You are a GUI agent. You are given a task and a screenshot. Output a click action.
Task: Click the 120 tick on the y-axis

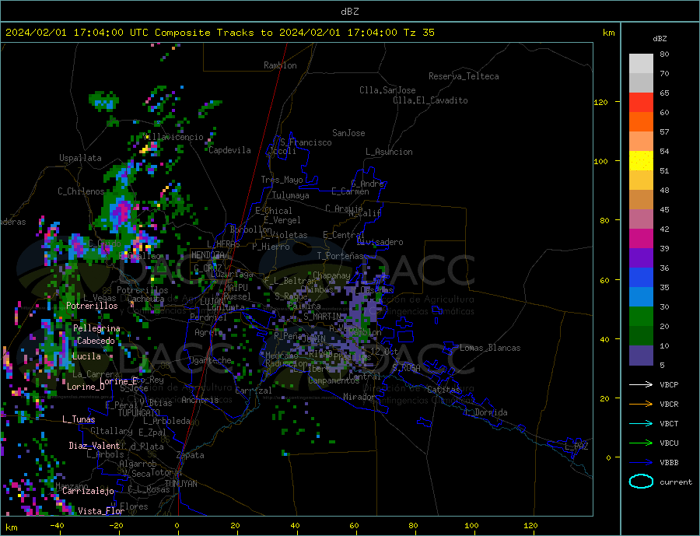(x=600, y=102)
